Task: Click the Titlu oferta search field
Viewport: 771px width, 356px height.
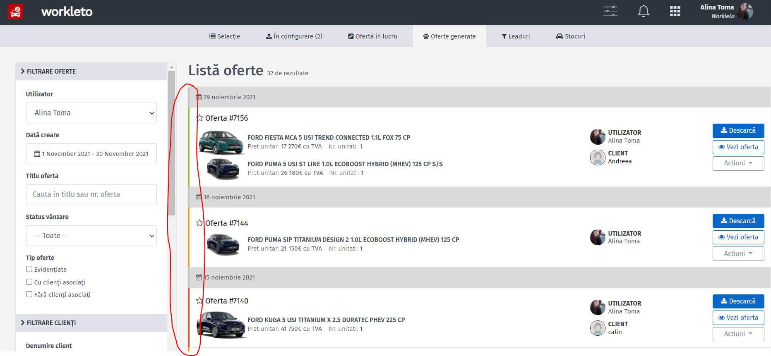Action: coord(91,195)
